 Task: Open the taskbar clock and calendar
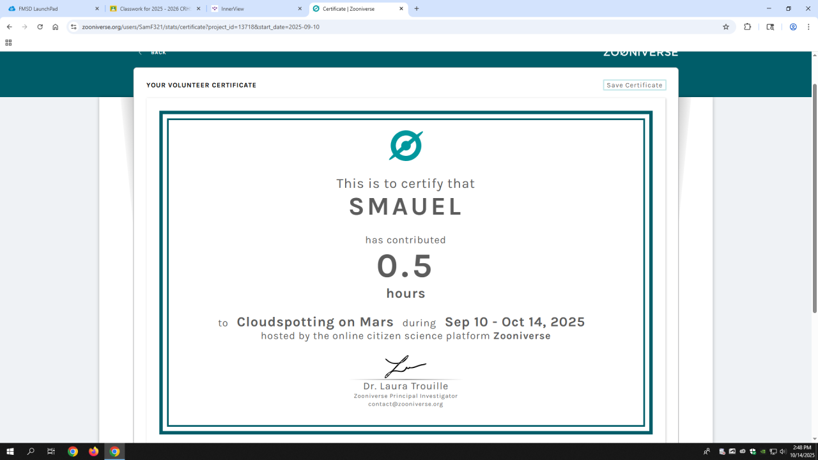(802, 452)
